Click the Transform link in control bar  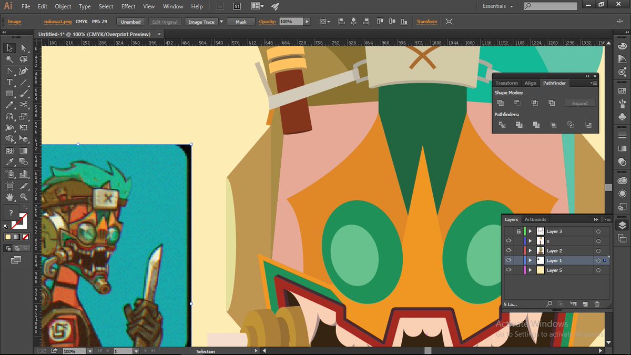tap(426, 22)
